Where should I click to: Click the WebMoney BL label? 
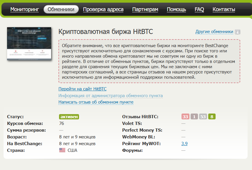139,137
